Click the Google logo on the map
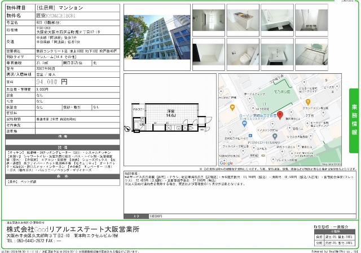This screenshot has width=361, height=253. [226, 163]
